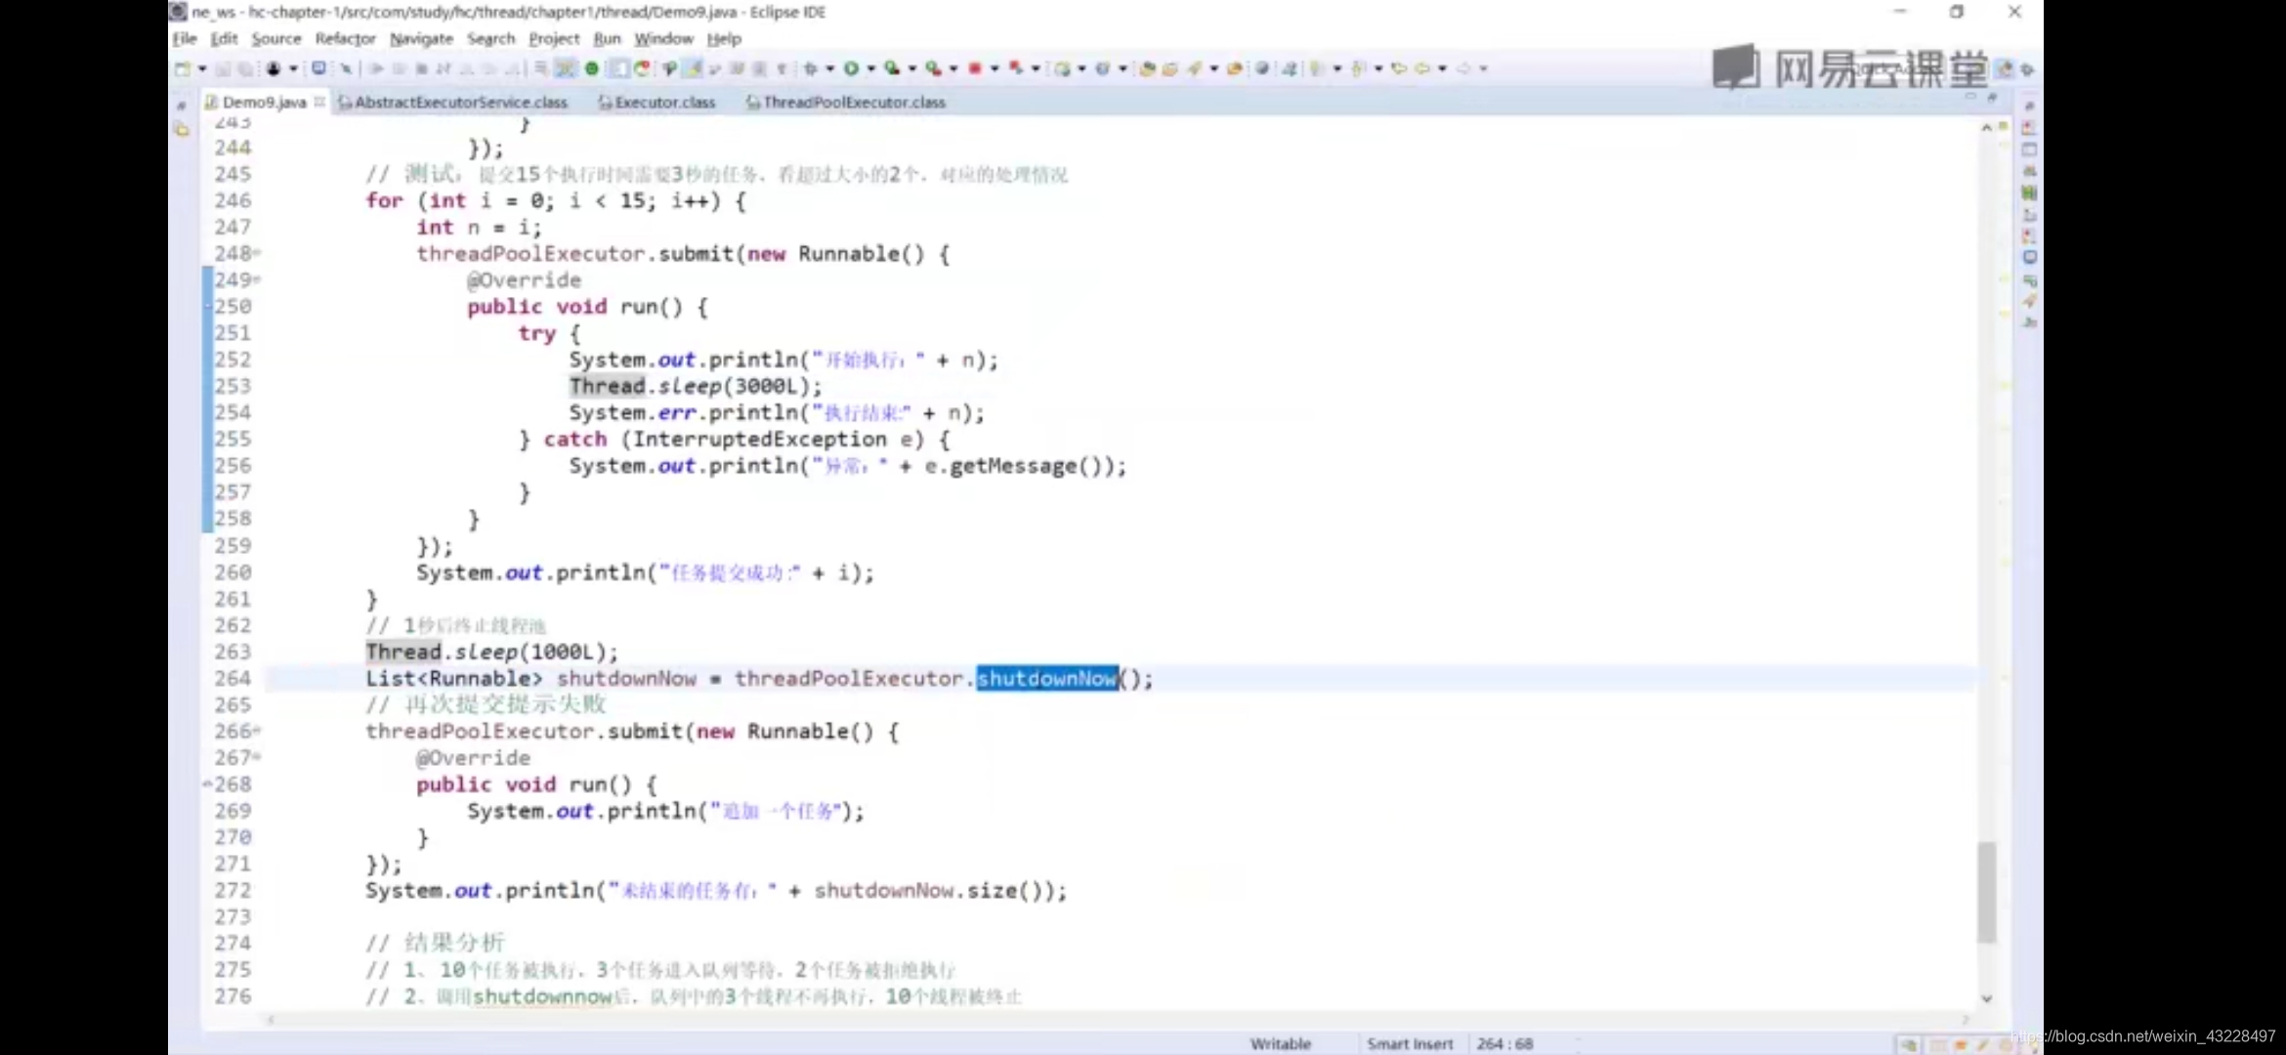Click the Drop to Frame icon
Viewport: 2286px width, 1055px height.
[x=540, y=68]
